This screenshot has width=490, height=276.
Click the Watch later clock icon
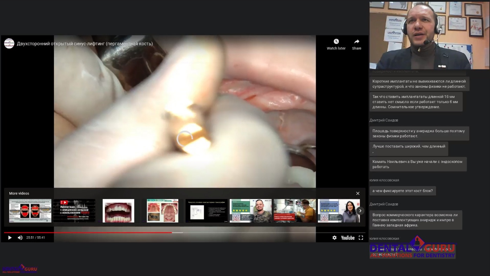point(336,42)
